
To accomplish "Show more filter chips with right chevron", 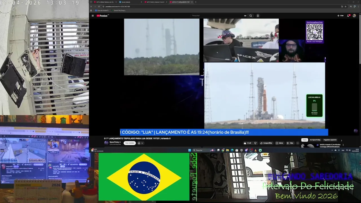I will tap(341, 140).
